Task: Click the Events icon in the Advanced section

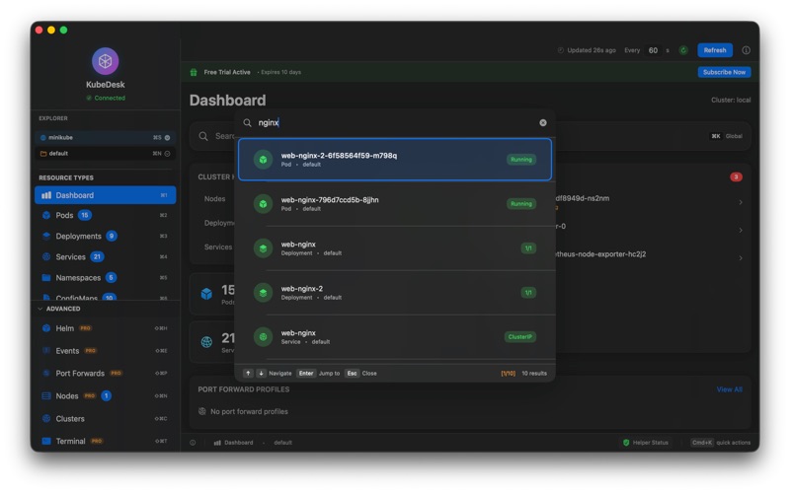Action: 46,351
